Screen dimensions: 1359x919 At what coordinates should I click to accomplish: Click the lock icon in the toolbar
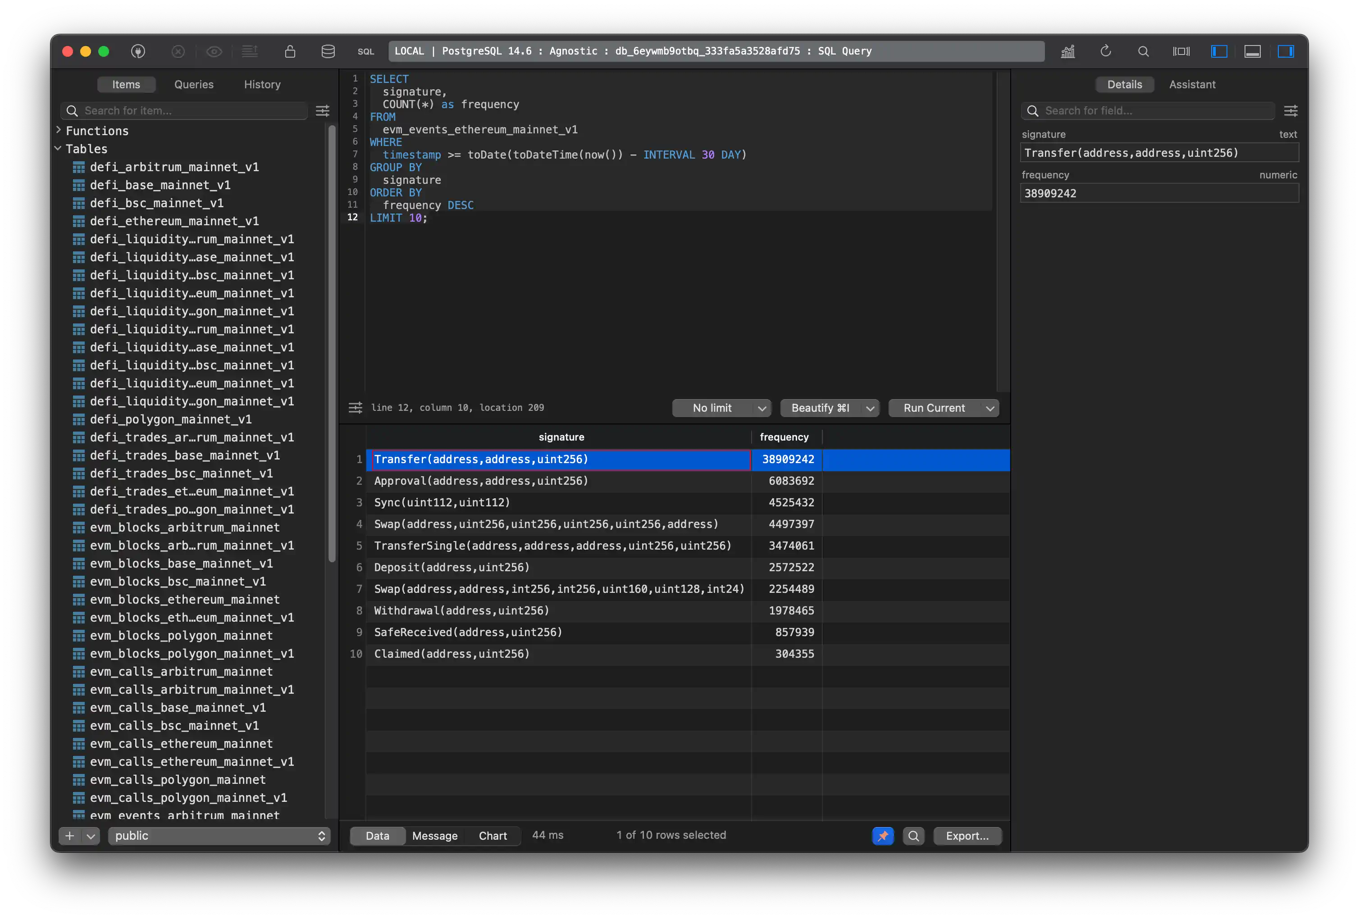tap(289, 51)
